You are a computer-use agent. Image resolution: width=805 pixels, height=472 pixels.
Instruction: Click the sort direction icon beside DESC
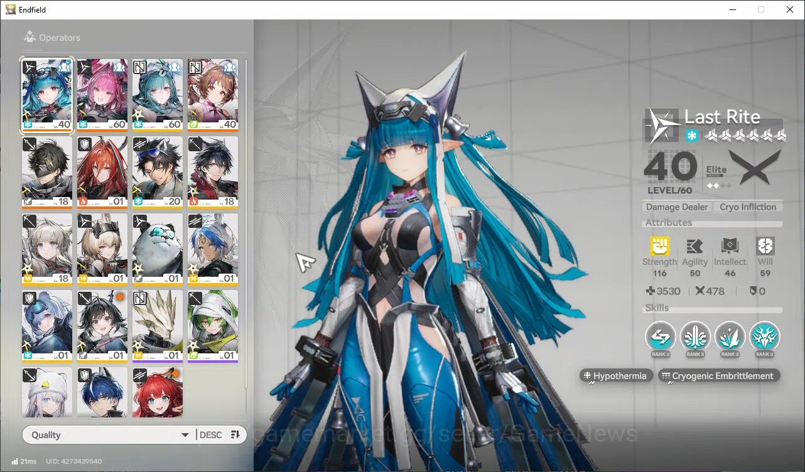click(235, 435)
